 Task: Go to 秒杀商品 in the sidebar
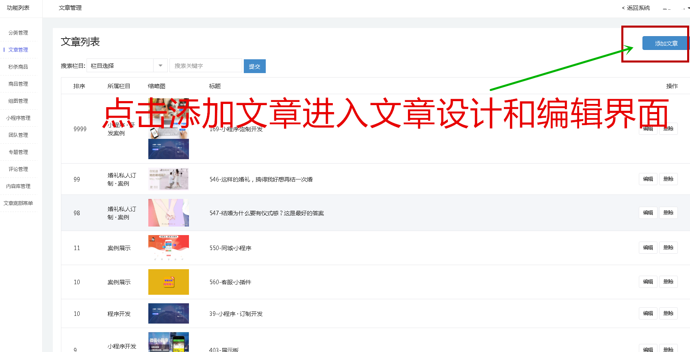click(18, 67)
